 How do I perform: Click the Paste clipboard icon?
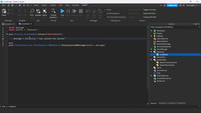[4, 11]
